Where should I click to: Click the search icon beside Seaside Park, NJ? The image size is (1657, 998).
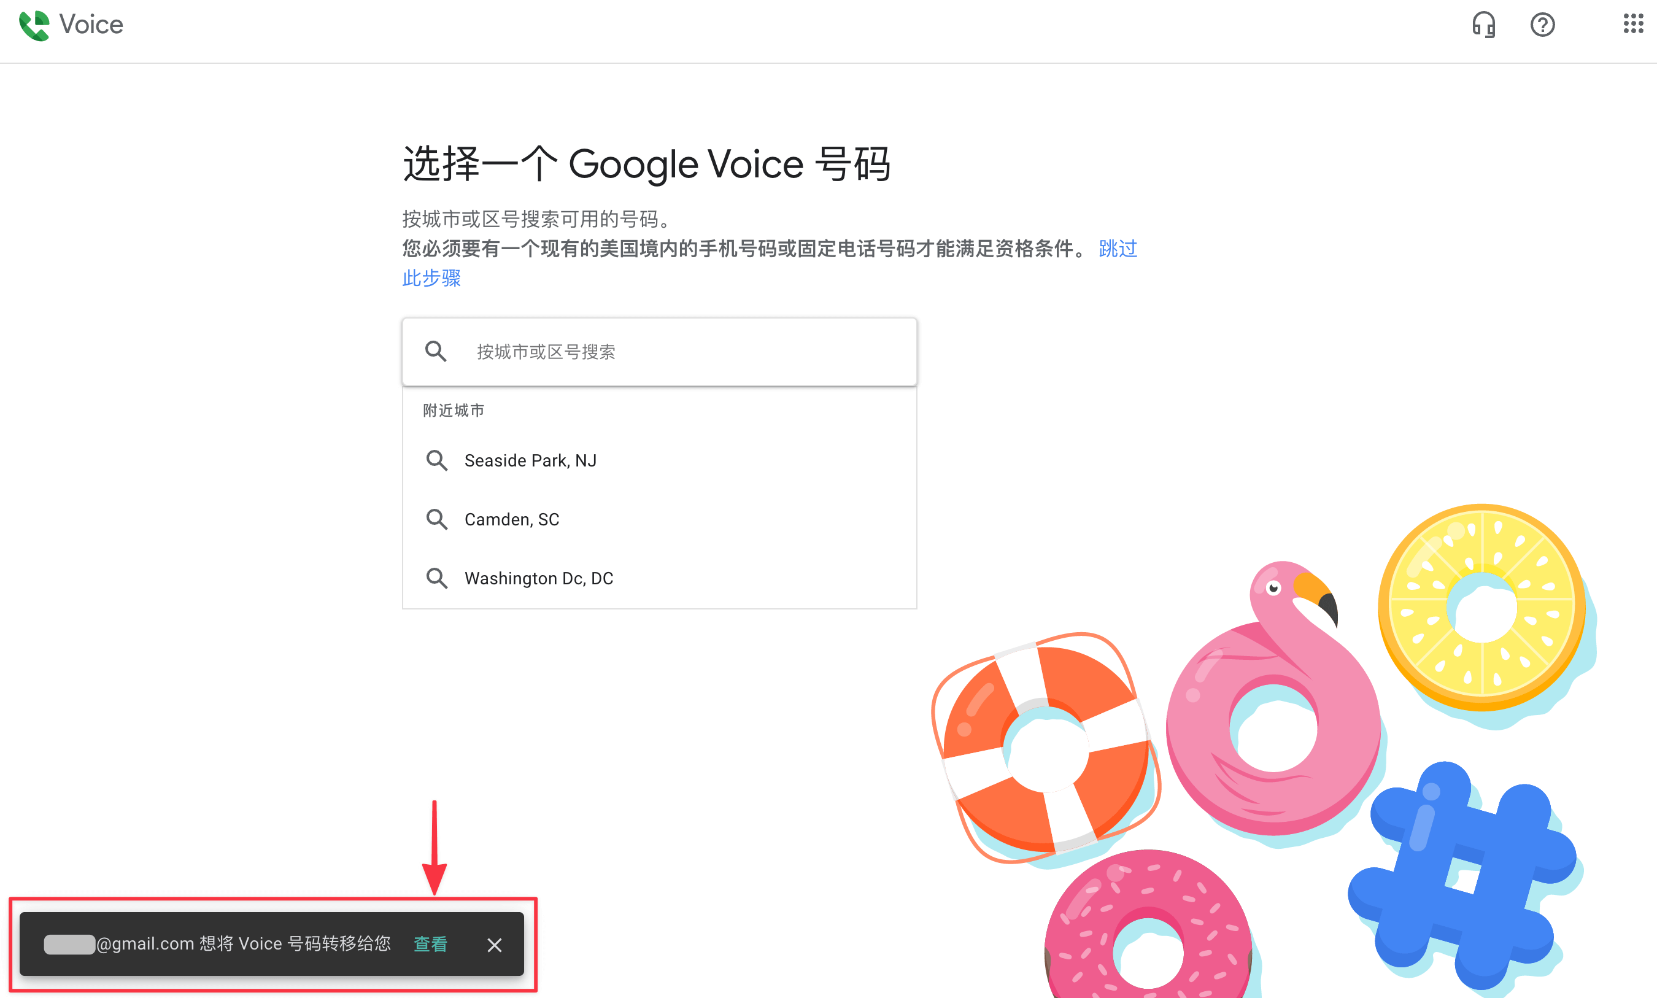tap(436, 461)
